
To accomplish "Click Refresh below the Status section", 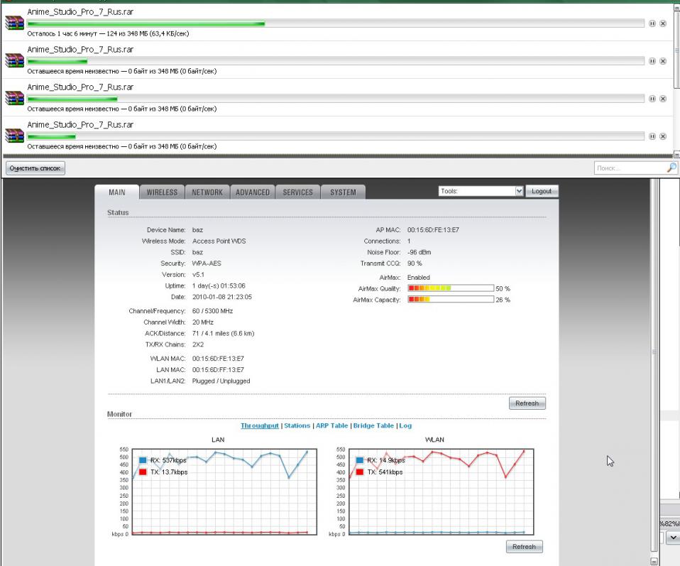I will [x=527, y=403].
